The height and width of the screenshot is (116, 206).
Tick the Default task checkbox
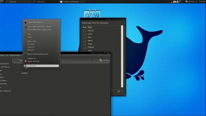(x=85, y=47)
